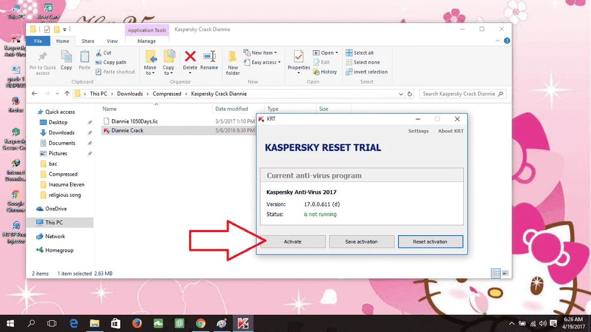591x332 pixels.
Task: Select the Diannie 1050Days.lic file
Action: pos(134,121)
